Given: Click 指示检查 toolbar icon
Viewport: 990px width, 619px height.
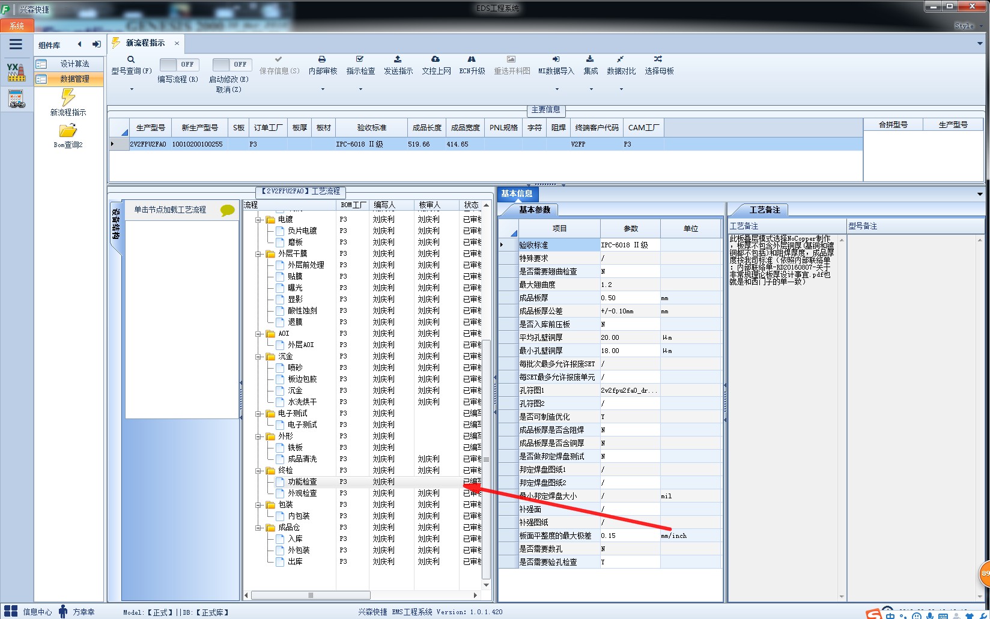Looking at the screenshot, I should pyautogui.click(x=360, y=59).
